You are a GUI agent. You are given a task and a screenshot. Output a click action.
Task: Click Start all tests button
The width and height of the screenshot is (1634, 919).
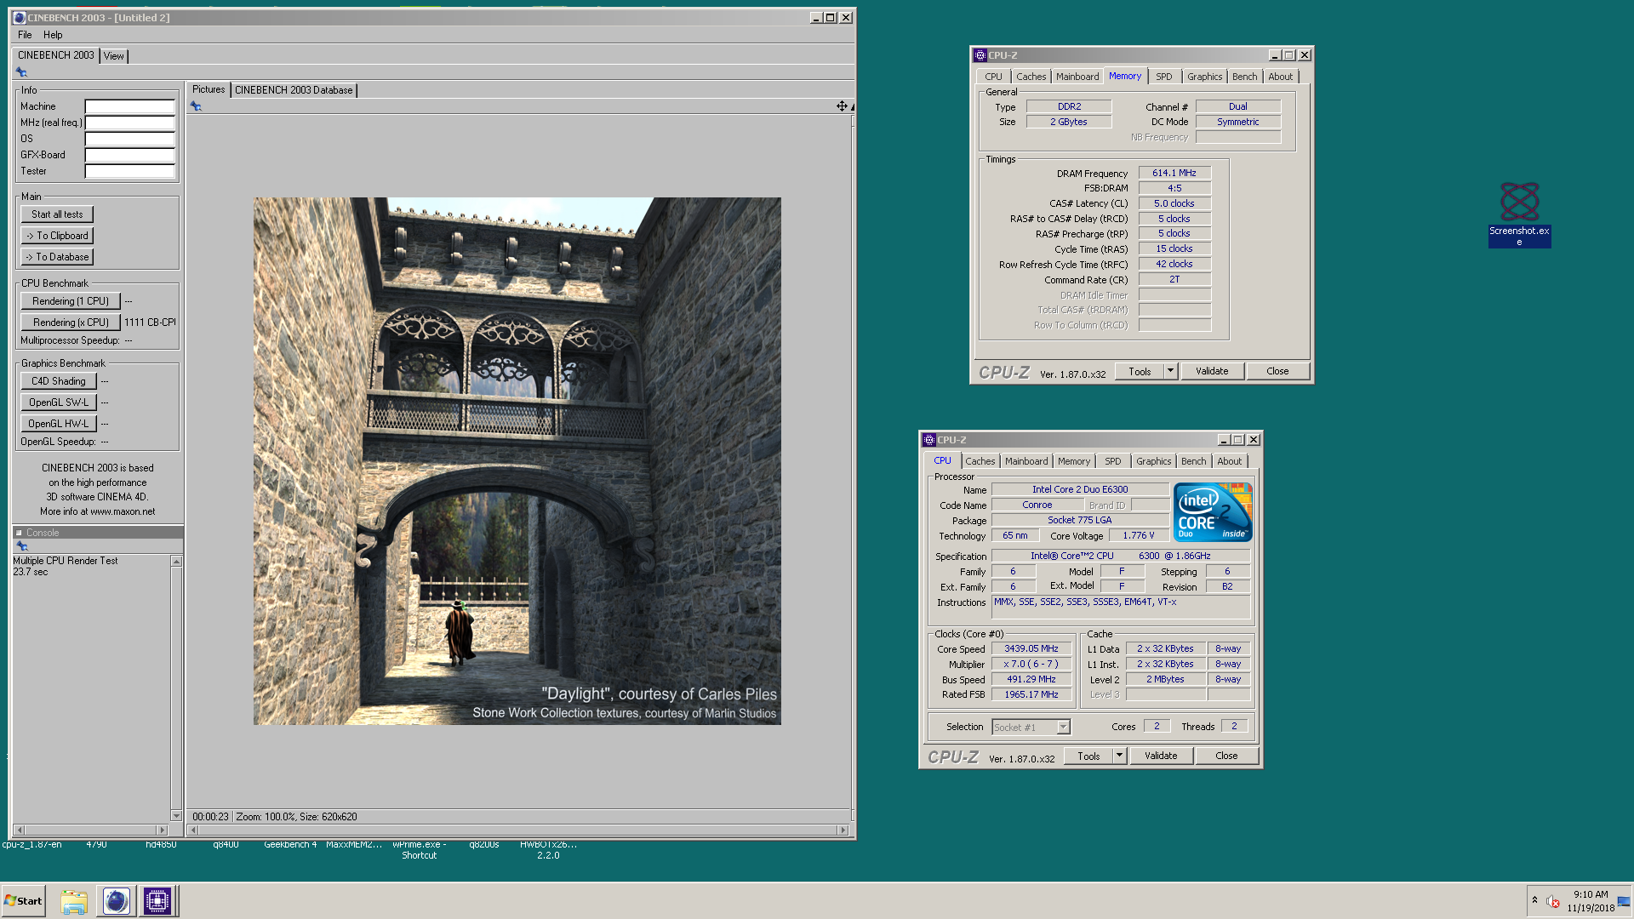click(x=57, y=214)
